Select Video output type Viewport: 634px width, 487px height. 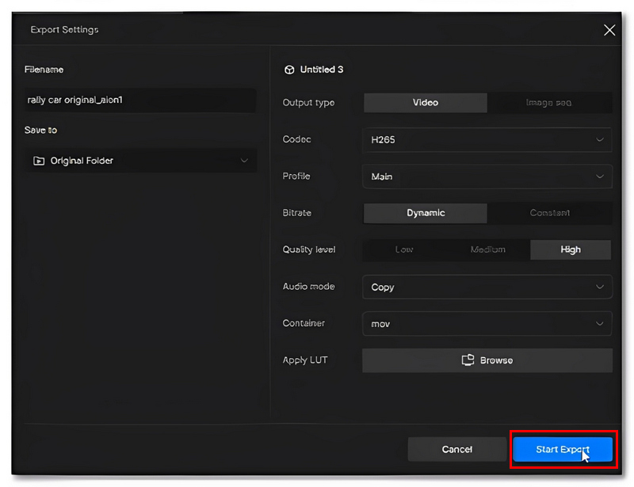pos(426,103)
